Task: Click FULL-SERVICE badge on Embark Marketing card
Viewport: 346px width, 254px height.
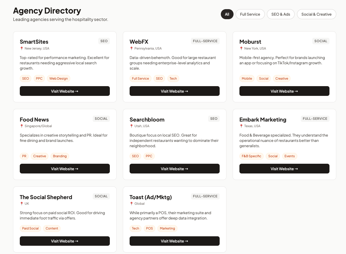Action: 315,119
